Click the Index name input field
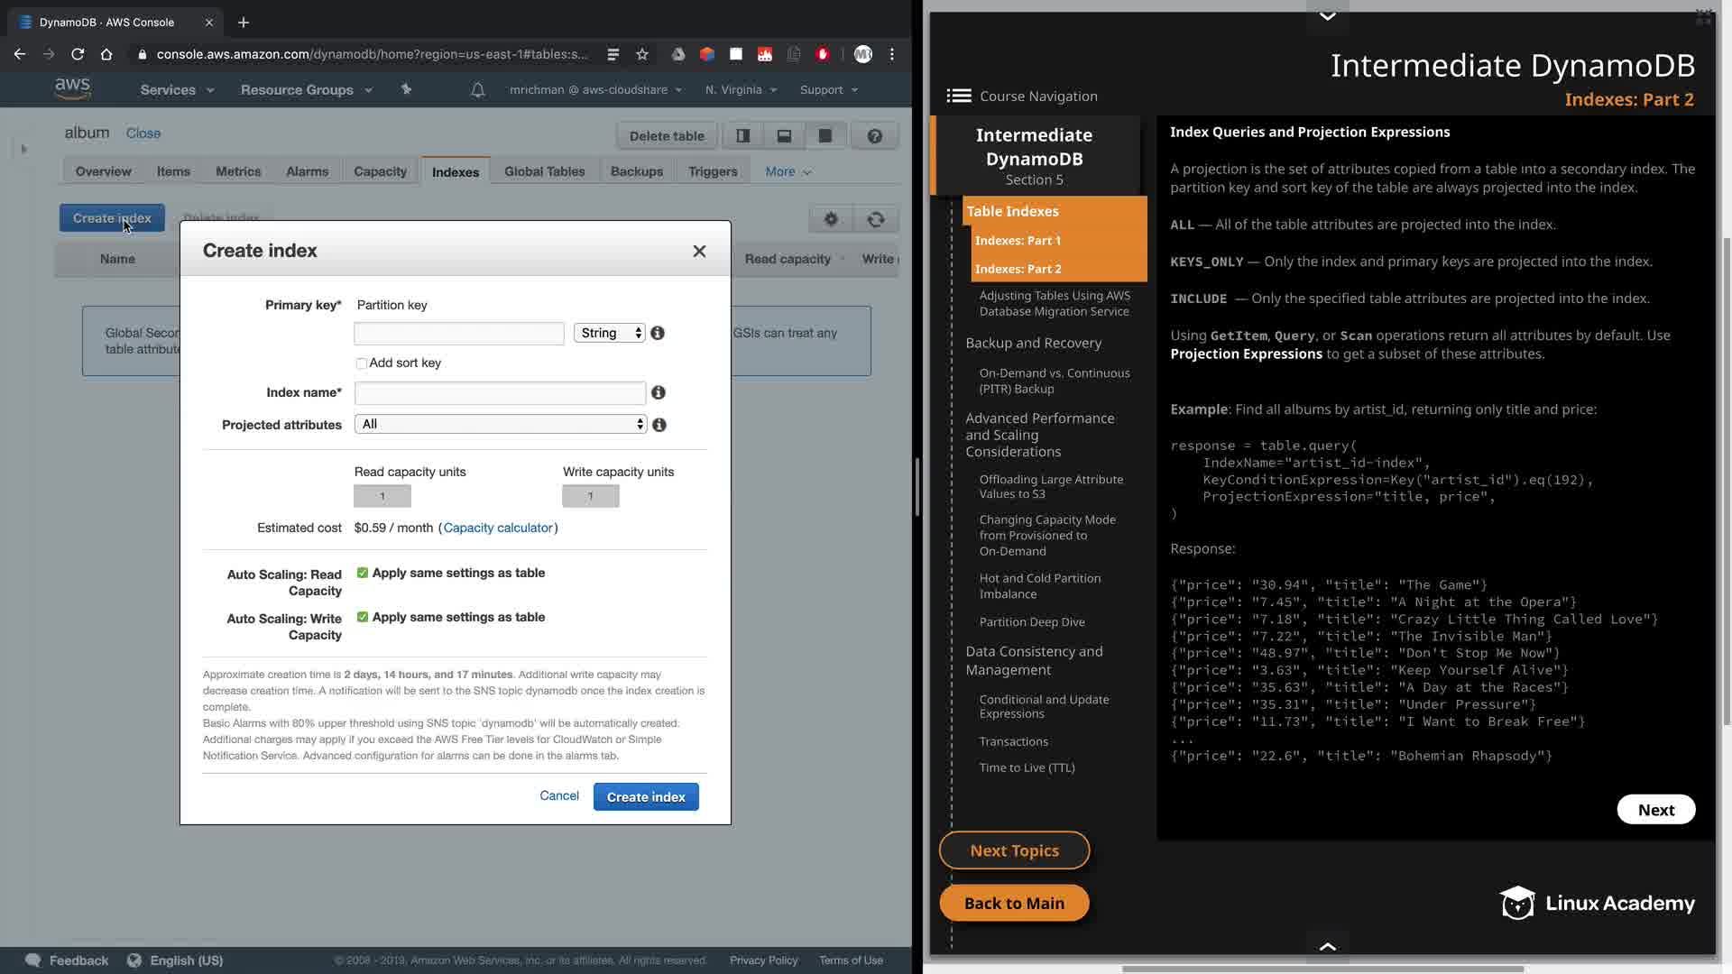Image resolution: width=1732 pixels, height=974 pixels. (500, 393)
